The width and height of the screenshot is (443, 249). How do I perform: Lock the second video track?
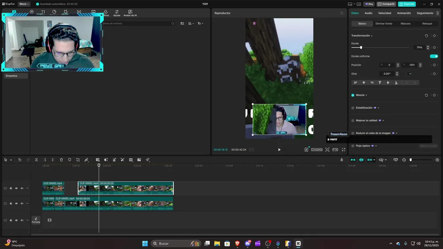click(x=11, y=203)
